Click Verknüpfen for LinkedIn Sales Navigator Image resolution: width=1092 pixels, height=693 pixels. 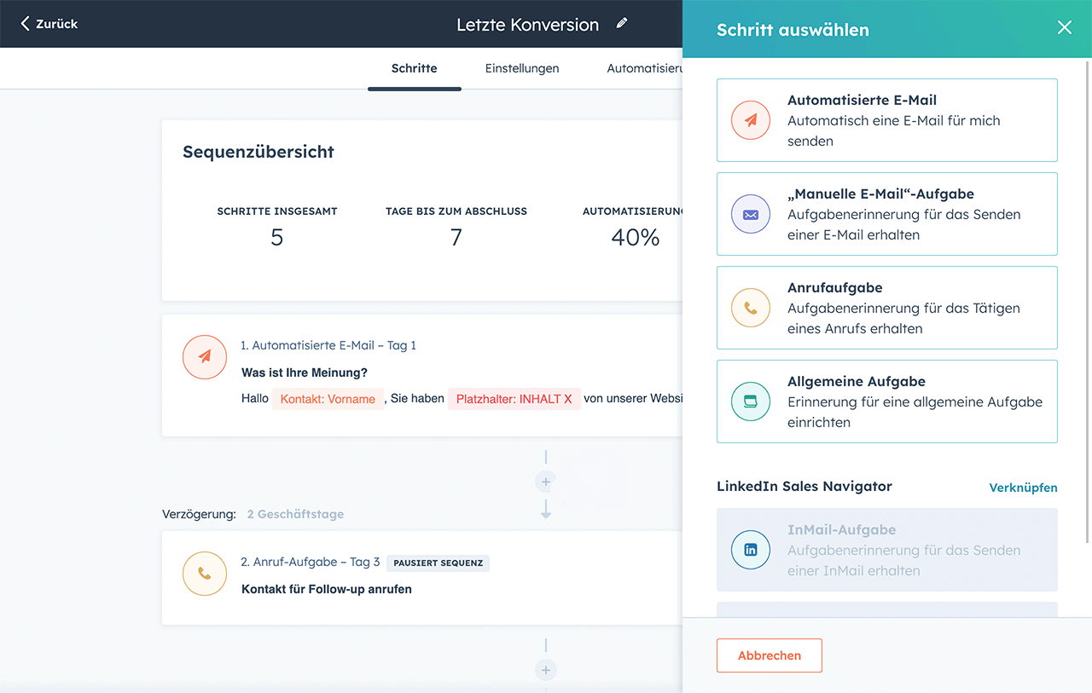(x=1023, y=488)
